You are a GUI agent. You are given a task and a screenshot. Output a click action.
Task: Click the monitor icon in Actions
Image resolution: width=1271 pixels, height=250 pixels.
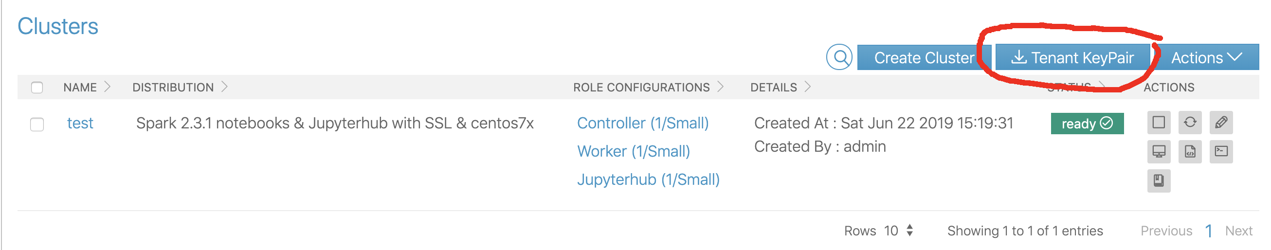coord(1158,151)
